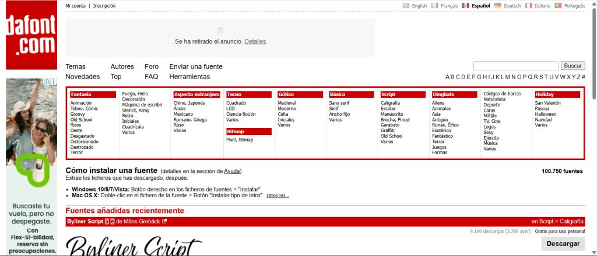This screenshot has width=597, height=256.
Task: Open the Temas menu item
Action: pos(75,66)
